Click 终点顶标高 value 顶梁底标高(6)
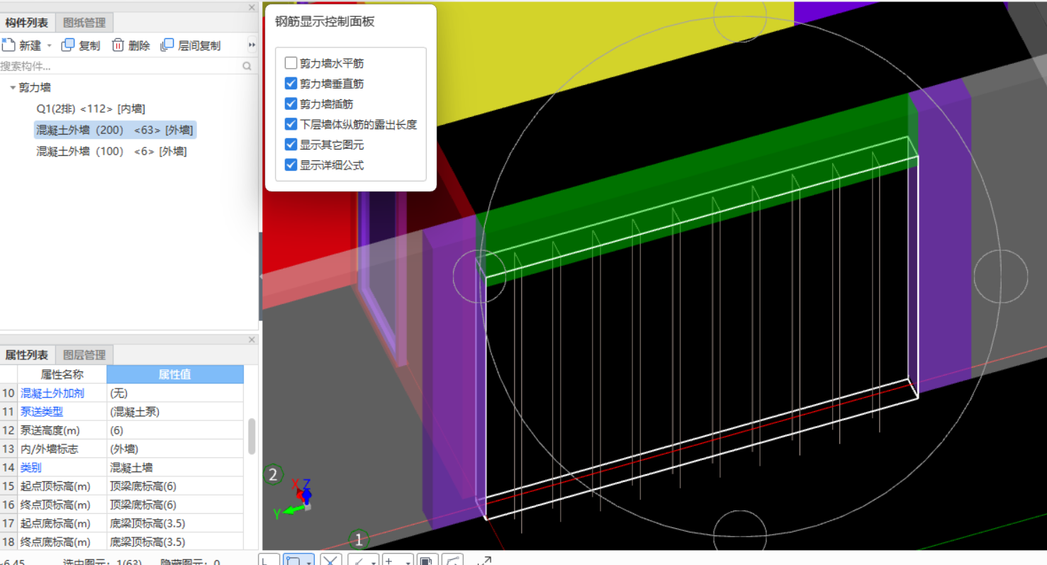The width and height of the screenshot is (1047, 565). (174, 505)
